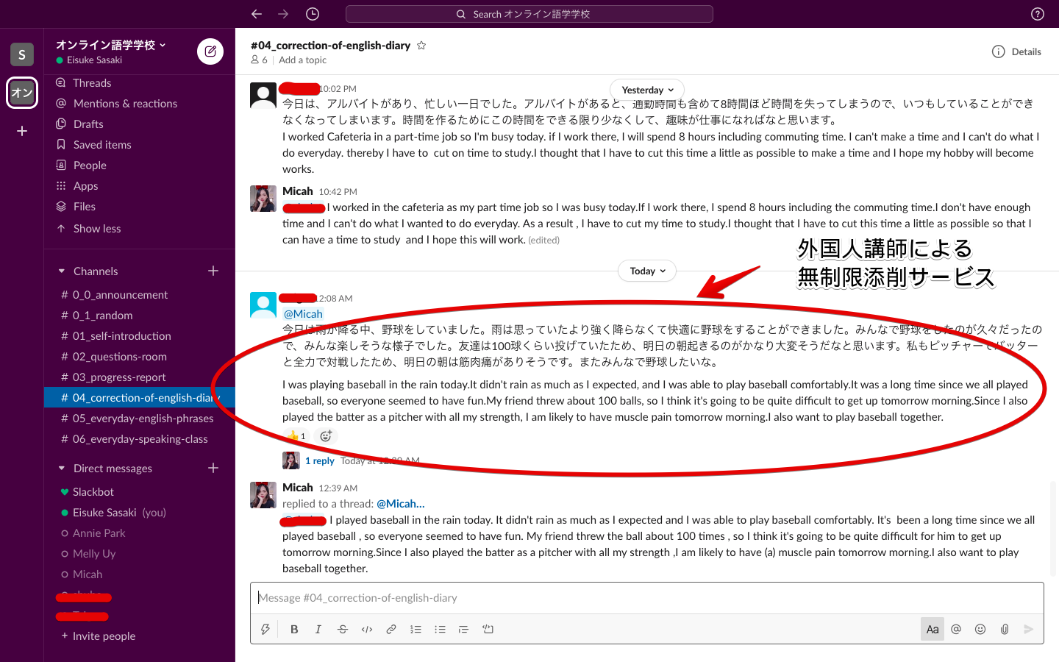Select the S workspace icon
1059x662 pixels.
tap(22, 54)
